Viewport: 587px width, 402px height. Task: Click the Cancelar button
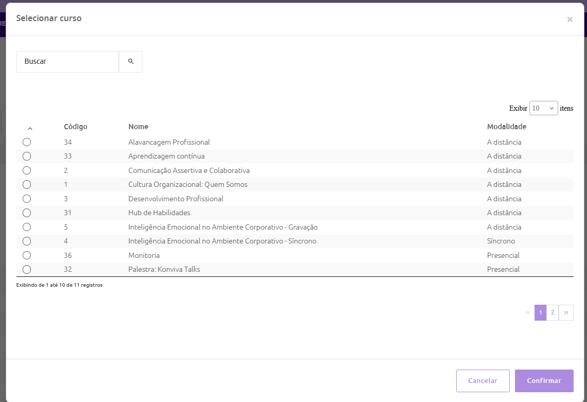coord(483,381)
